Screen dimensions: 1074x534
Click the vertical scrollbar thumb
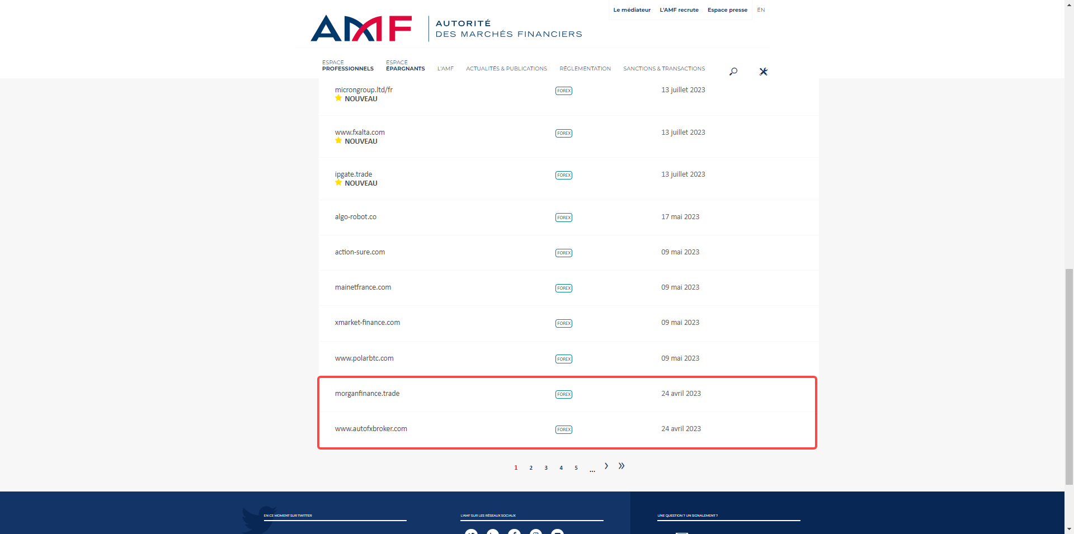pos(1069,375)
